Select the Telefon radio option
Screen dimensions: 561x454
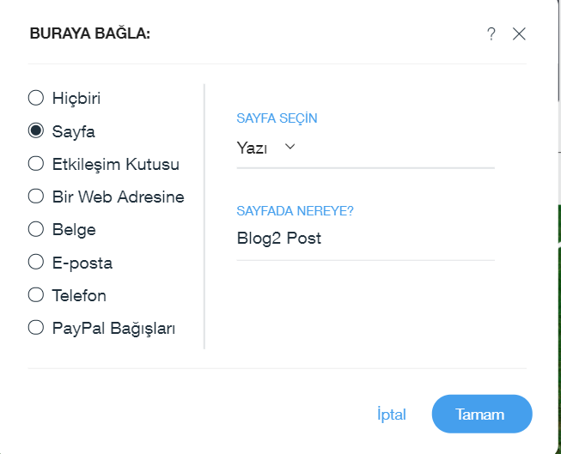(36, 294)
